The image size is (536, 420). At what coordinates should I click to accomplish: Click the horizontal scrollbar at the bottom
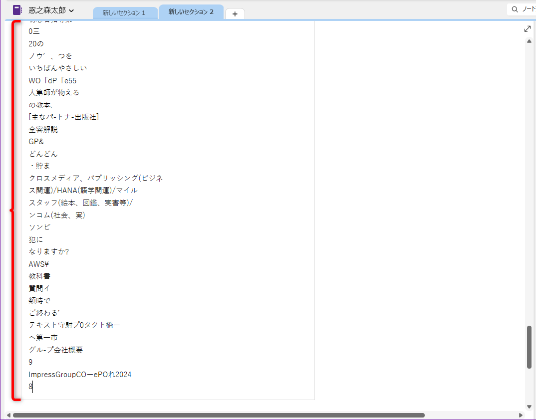[x=220, y=415]
